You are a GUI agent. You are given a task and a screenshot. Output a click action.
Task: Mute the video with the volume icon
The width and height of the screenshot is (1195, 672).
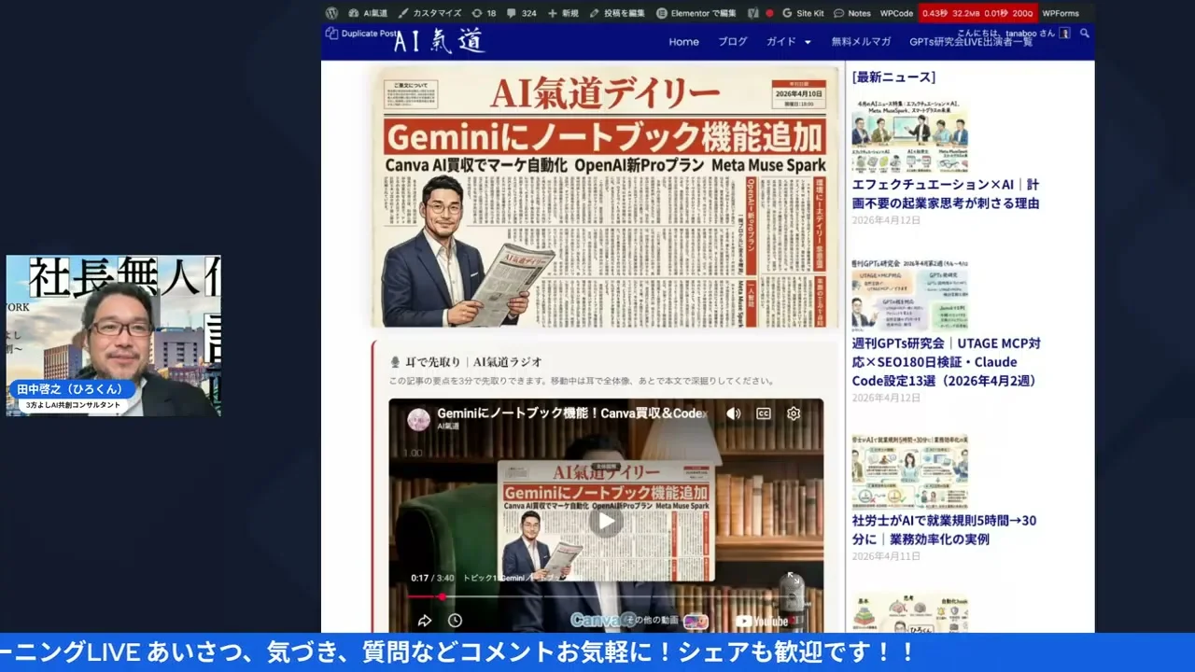pos(734,413)
